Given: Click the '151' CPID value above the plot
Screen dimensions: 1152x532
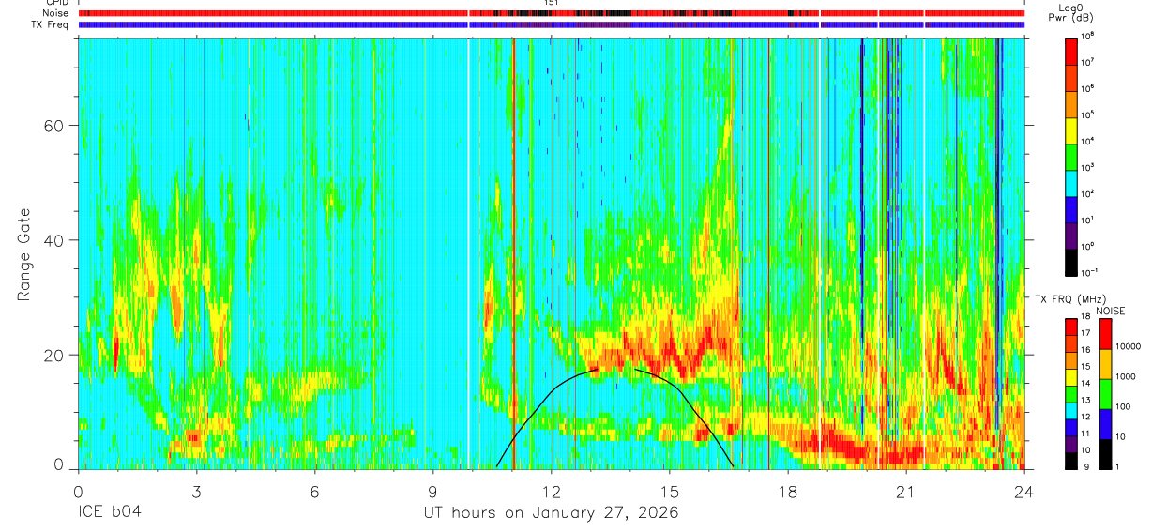Looking at the screenshot, I should tap(552, 4).
